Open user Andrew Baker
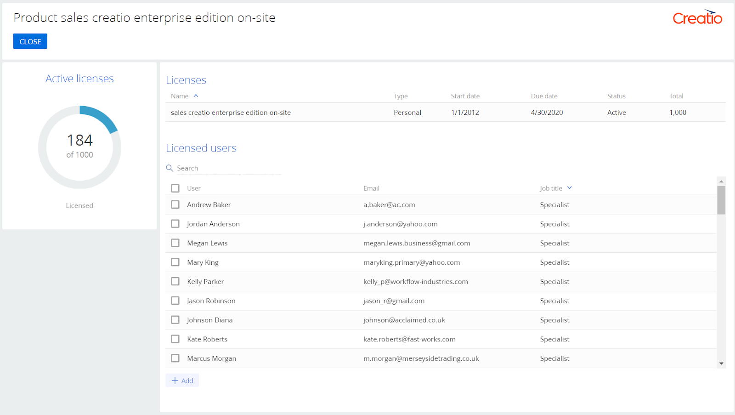Image resolution: width=735 pixels, height=415 pixels. [209, 205]
